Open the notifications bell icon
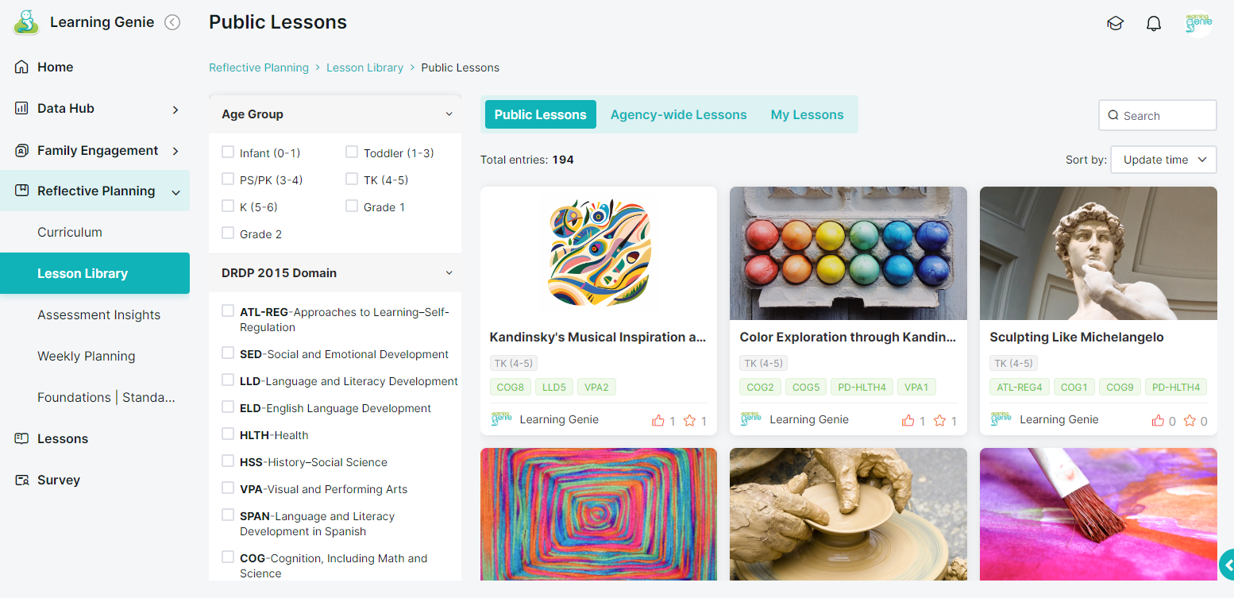 pyautogui.click(x=1154, y=24)
